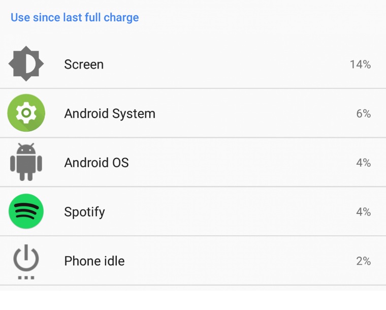Click the 2% Phone idle usage value
This screenshot has height=310, width=386.
click(363, 261)
